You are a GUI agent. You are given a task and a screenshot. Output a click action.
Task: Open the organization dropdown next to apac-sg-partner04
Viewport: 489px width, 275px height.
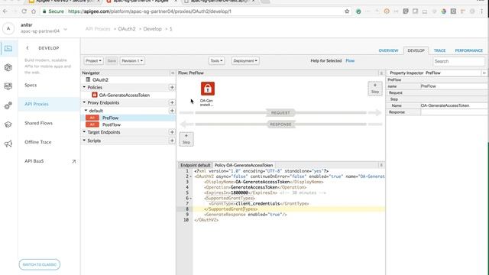coord(66,30)
